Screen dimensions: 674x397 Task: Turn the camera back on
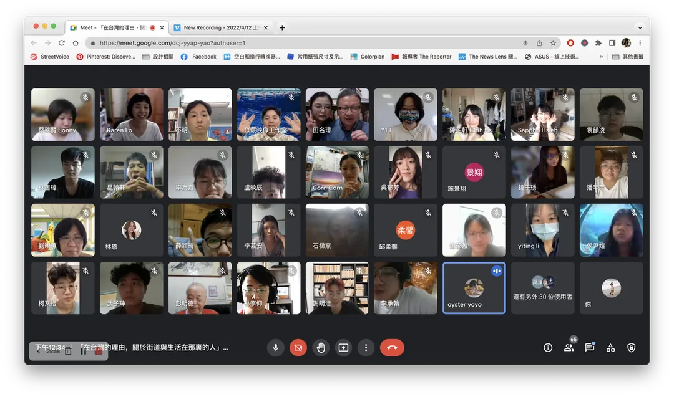coord(298,348)
